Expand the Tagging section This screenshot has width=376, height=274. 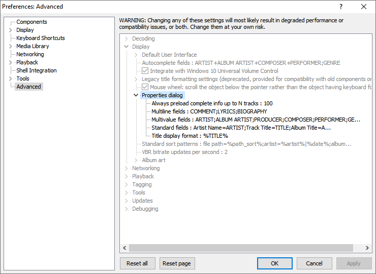[x=126, y=184]
